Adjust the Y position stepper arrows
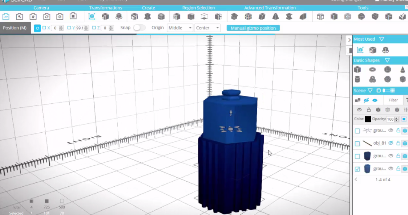408x215 pixels. (86, 28)
